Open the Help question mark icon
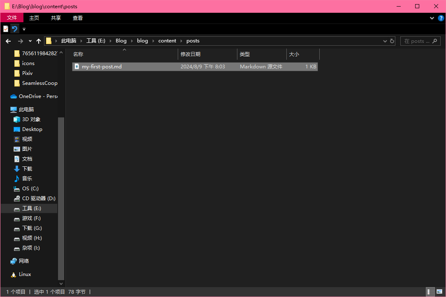This screenshot has height=297, width=446. [x=441, y=18]
